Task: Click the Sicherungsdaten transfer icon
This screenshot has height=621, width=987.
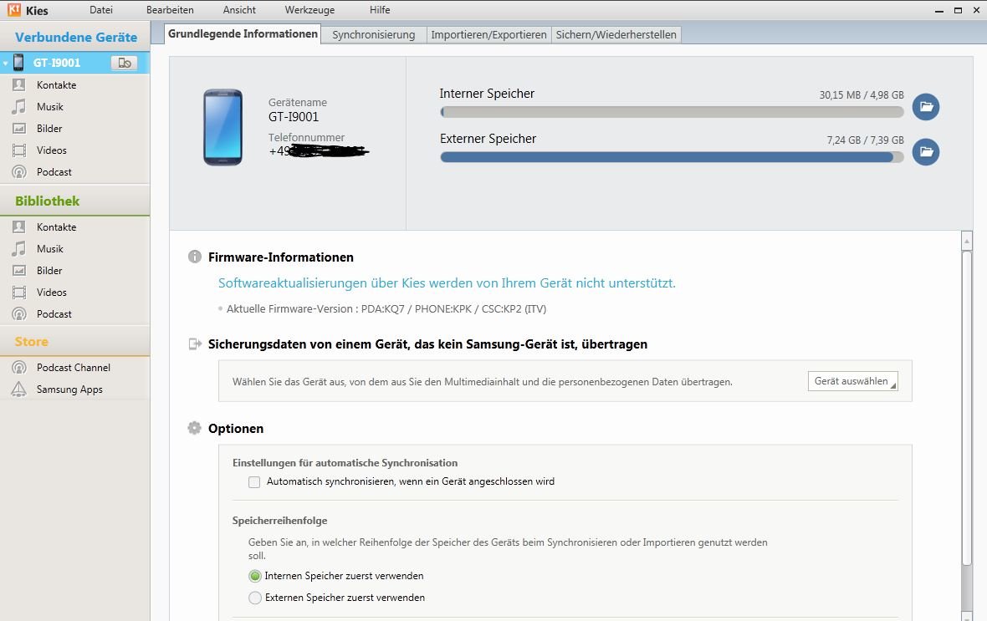Action: tap(195, 344)
